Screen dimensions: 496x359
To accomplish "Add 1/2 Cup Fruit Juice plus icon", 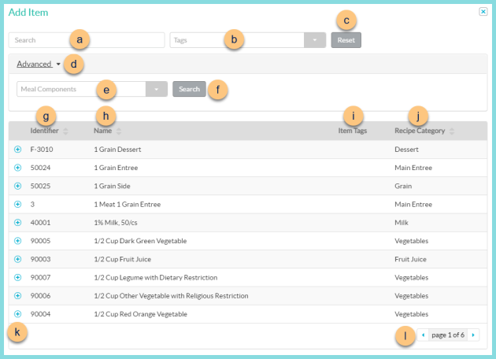I will [x=17, y=259].
